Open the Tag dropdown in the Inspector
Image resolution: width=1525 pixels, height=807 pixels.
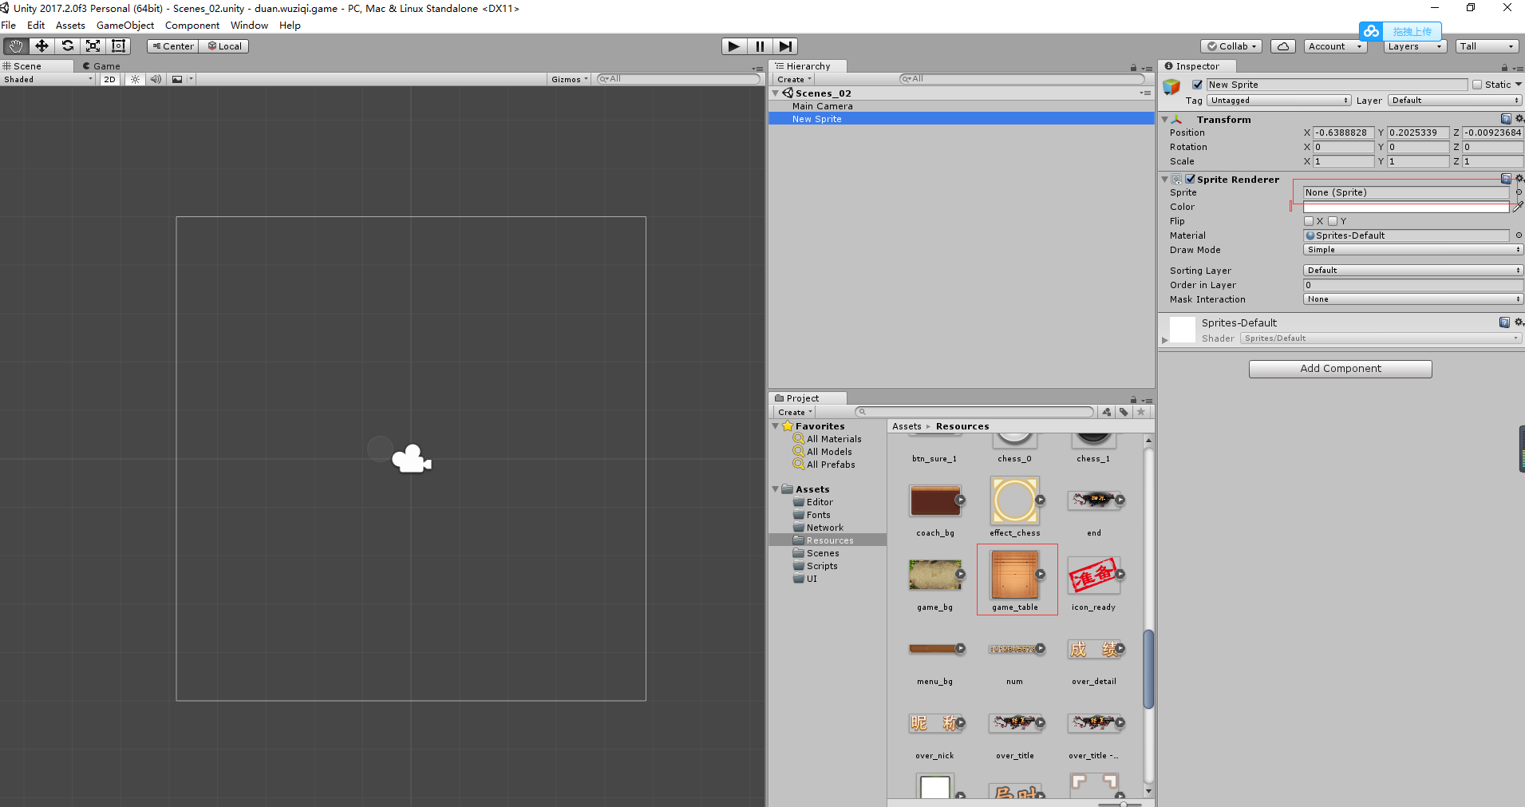tap(1278, 100)
